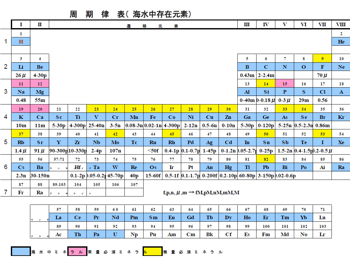Click the Fr element symbol cell
Viewport: 350px width, 262px height.
21,192
